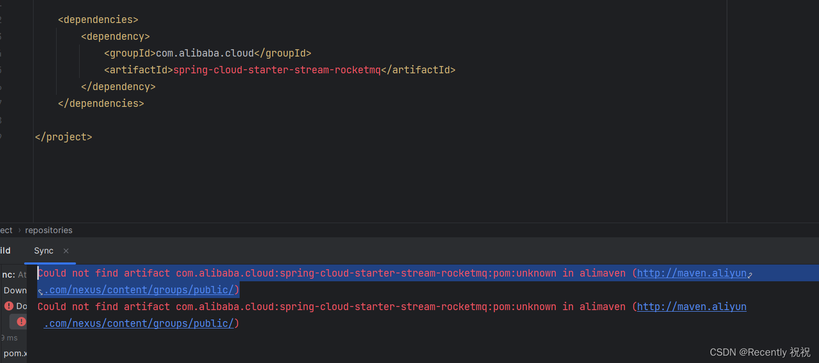Screen dimensions: 819x363
Task: Switch to the Sync tab
Action: (44, 251)
